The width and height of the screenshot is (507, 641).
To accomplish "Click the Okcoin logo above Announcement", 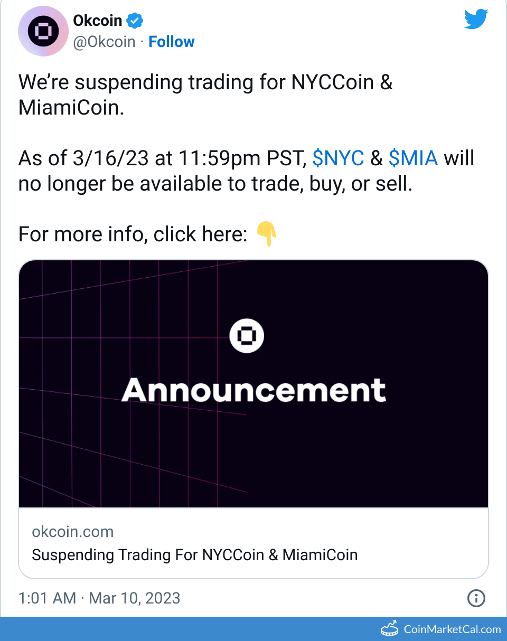I will pos(247,336).
